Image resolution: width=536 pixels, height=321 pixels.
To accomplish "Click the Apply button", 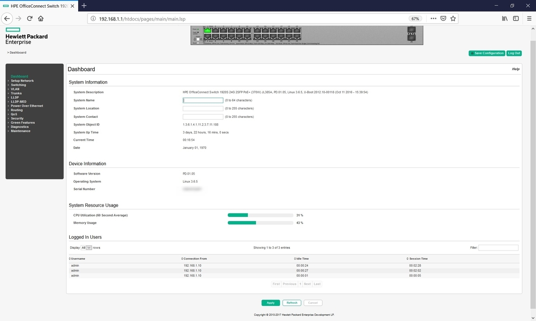I will point(271,303).
